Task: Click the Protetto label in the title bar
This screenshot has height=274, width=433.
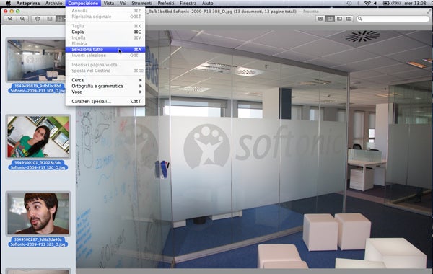Action: pos(310,12)
